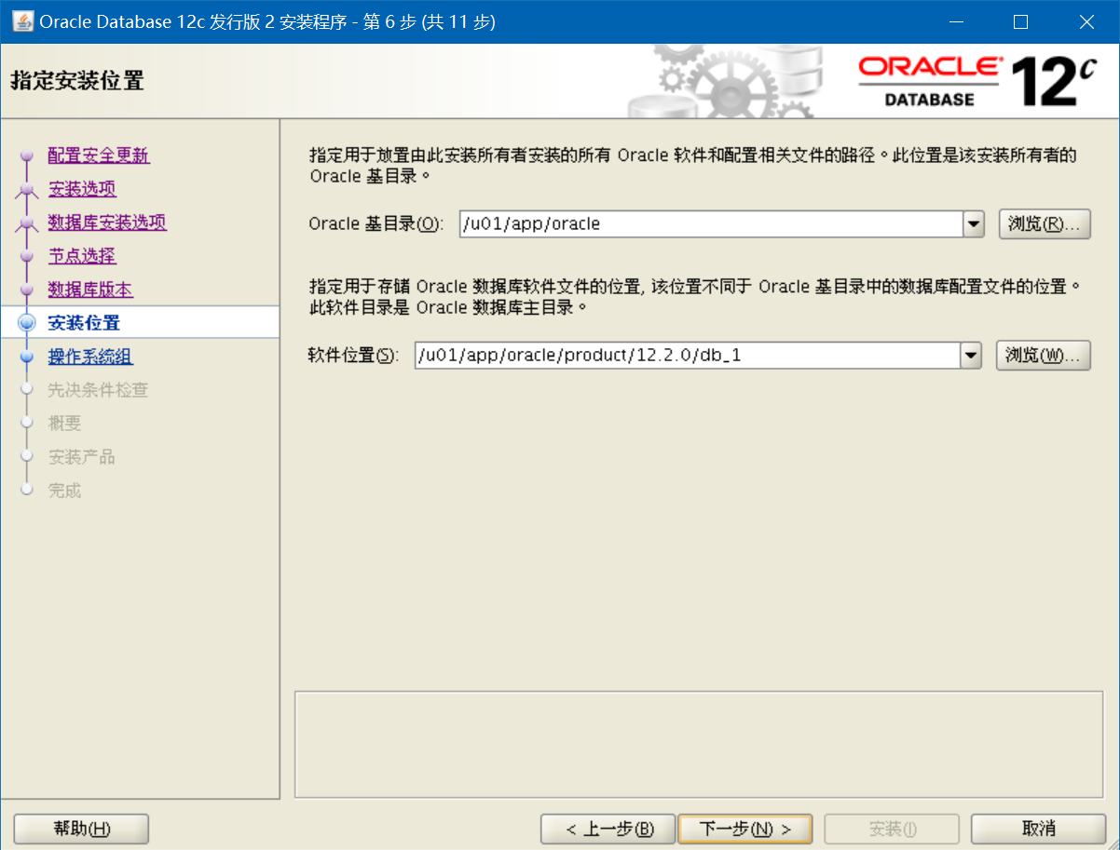This screenshot has height=850, width=1120.
Task: Open the 数据库安装选项 step
Action: point(107,223)
